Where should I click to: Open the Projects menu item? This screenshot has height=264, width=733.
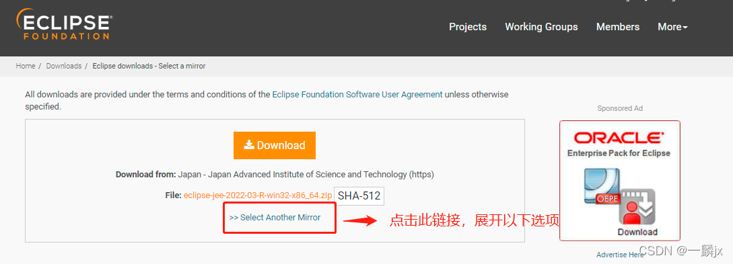[x=468, y=27]
